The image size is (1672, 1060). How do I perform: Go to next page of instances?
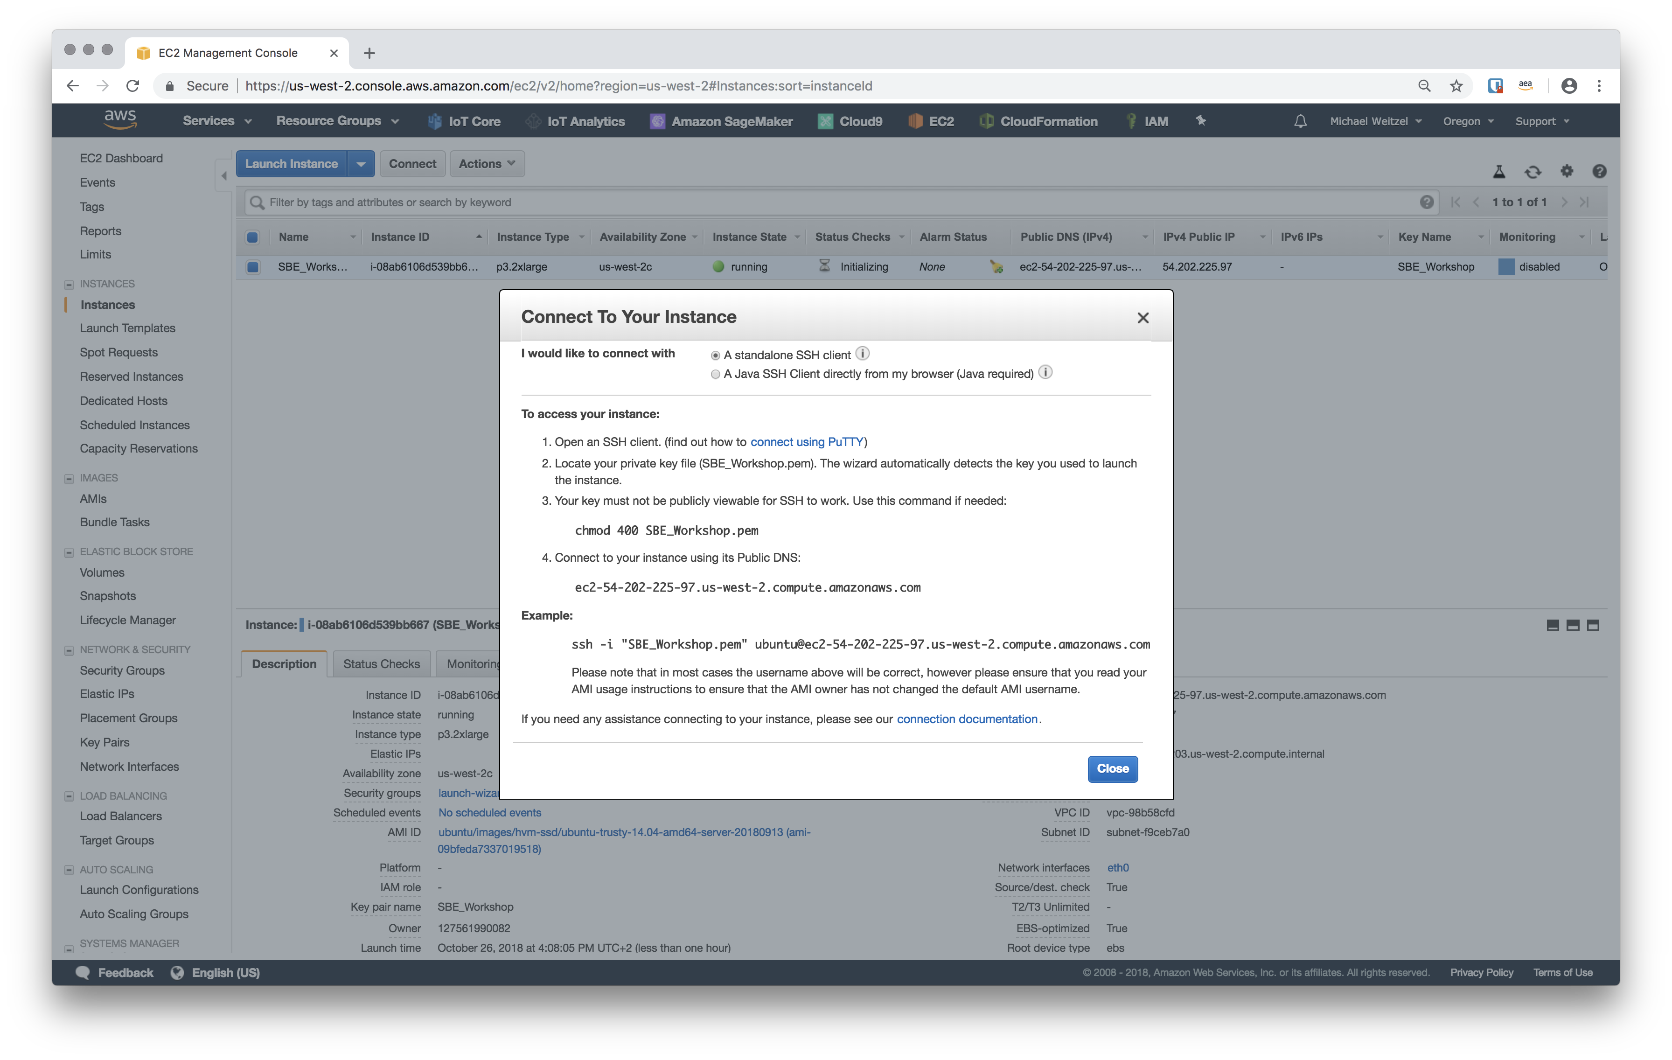pos(1564,202)
